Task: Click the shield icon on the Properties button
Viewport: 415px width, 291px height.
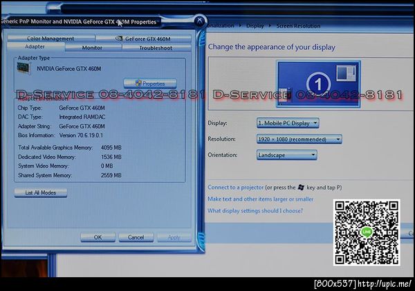Action: pyautogui.click(x=138, y=83)
